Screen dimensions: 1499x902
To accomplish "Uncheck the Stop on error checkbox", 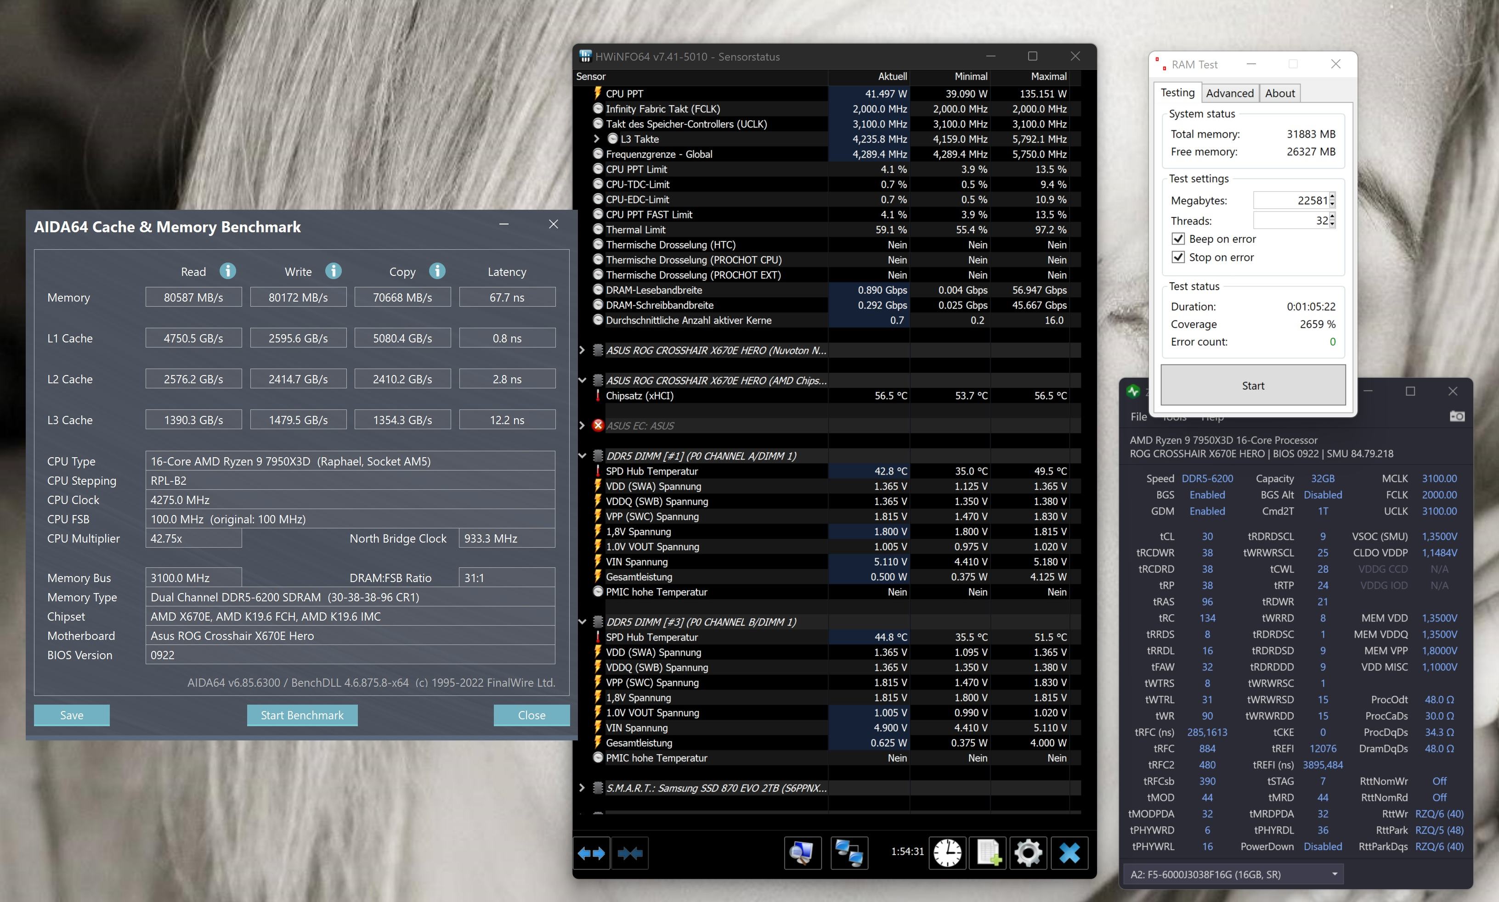I will (x=1178, y=257).
